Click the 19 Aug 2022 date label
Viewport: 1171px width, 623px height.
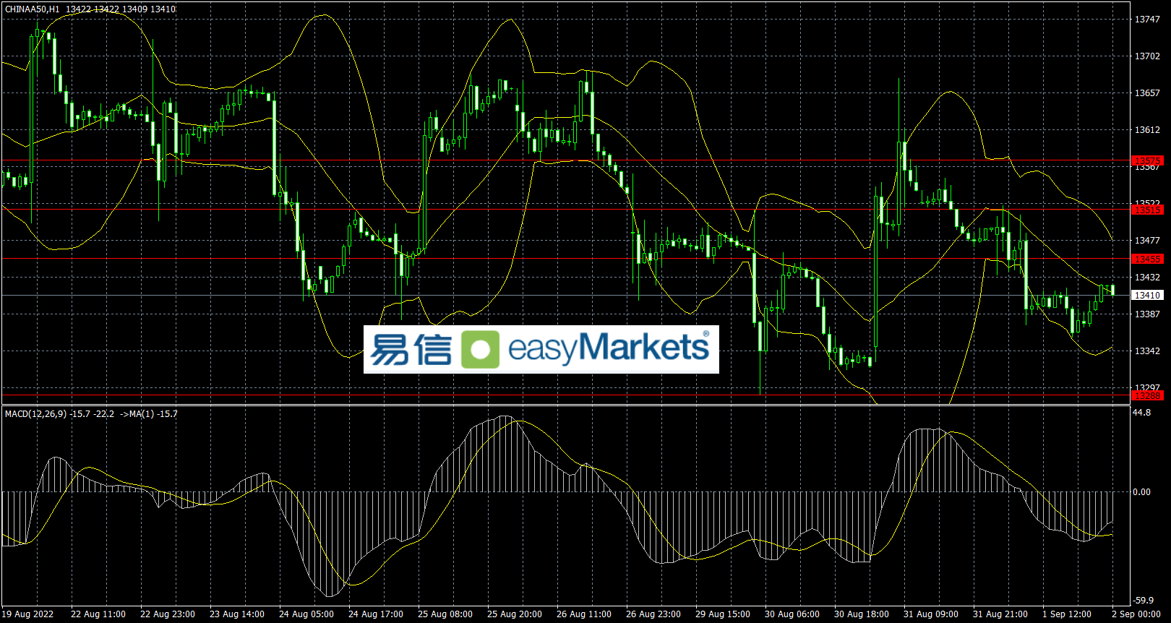pyautogui.click(x=28, y=614)
